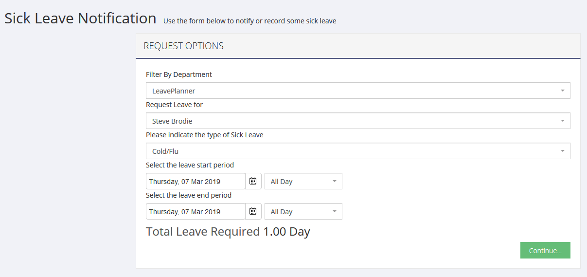Click the REQUEST OPTIONS panel header

coord(358,46)
